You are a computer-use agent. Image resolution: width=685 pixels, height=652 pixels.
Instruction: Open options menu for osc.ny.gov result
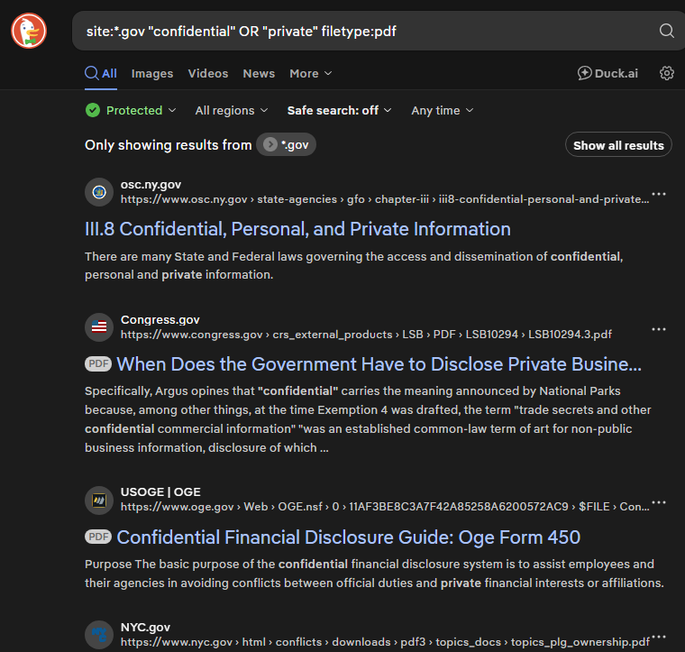coord(658,194)
